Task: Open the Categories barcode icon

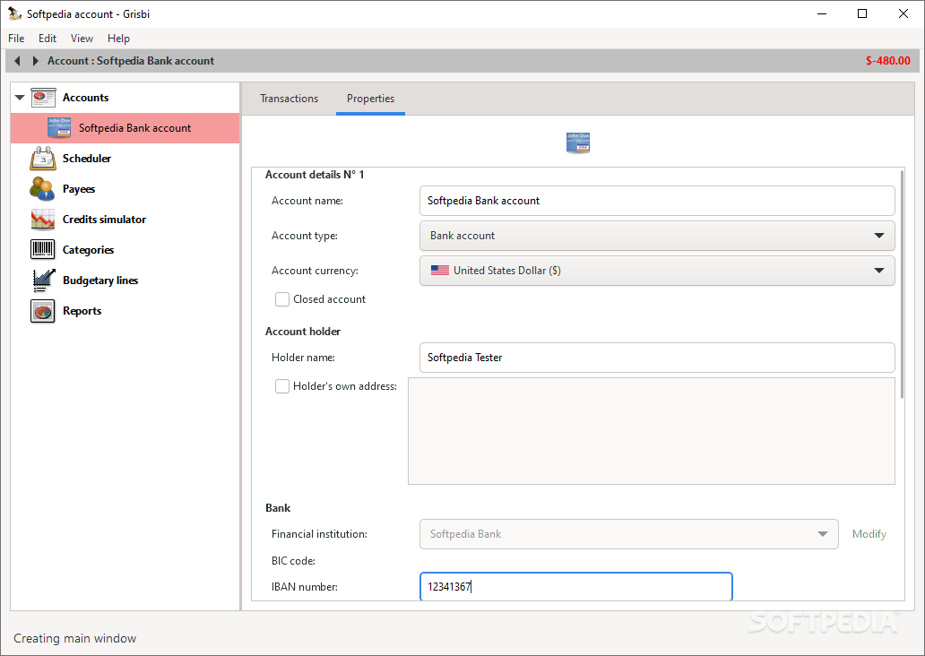Action: 42,249
